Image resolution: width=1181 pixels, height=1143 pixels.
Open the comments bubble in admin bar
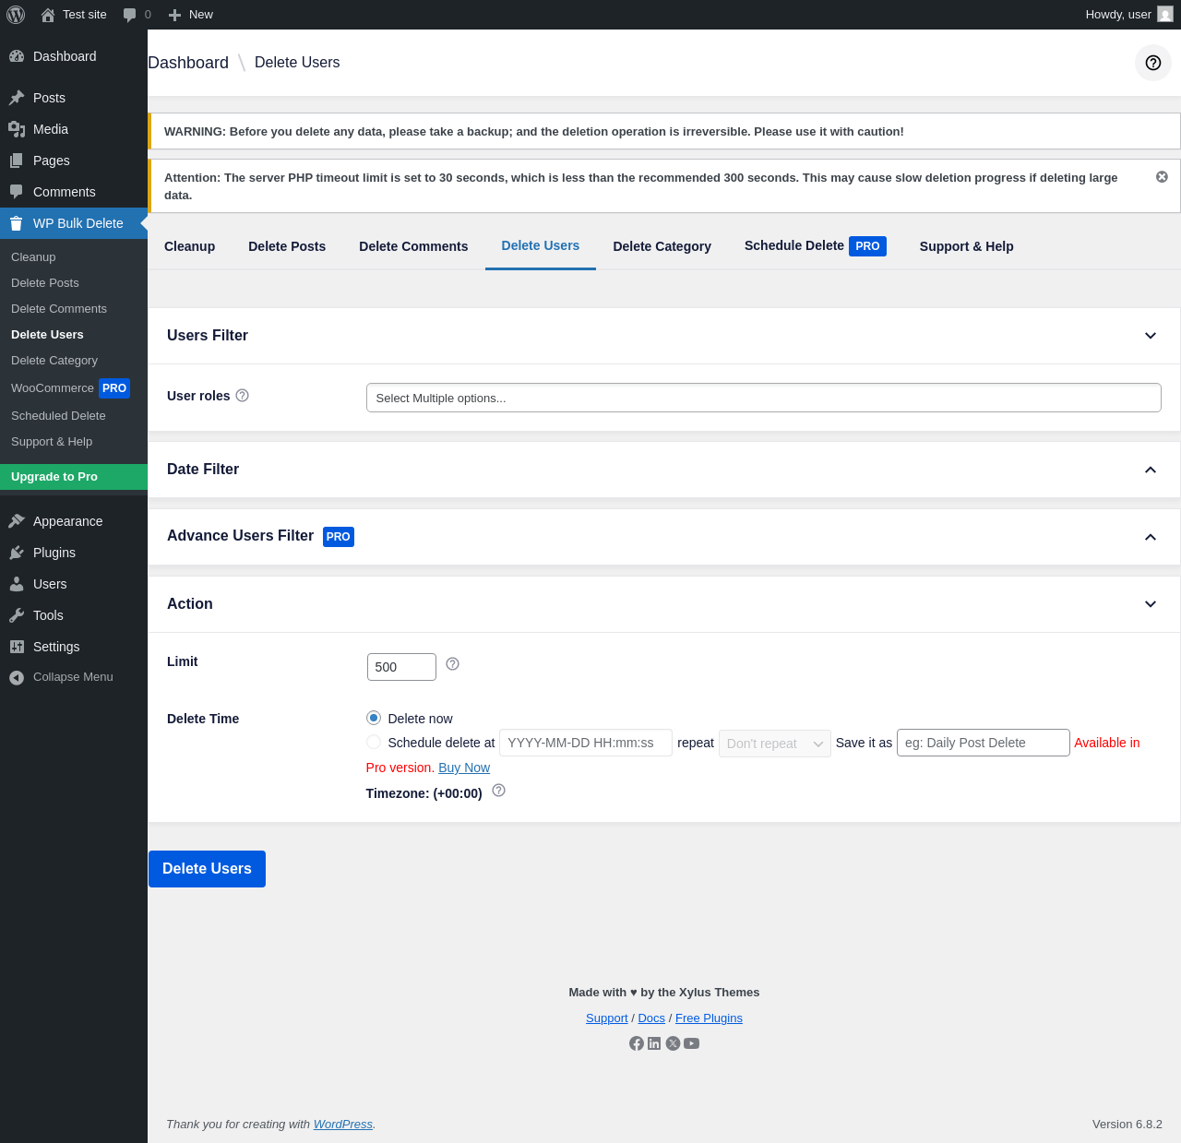pyautogui.click(x=129, y=15)
